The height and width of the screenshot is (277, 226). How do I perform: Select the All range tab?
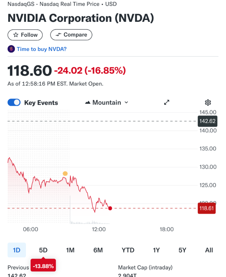coord(209,250)
